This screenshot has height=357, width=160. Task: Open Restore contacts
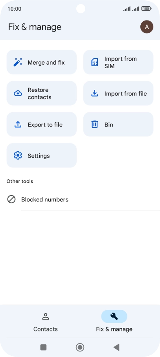pos(42,93)
